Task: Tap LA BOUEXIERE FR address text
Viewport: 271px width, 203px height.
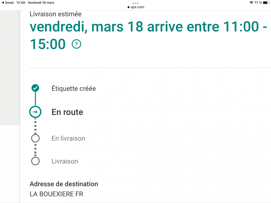Action: coord(56,194)
